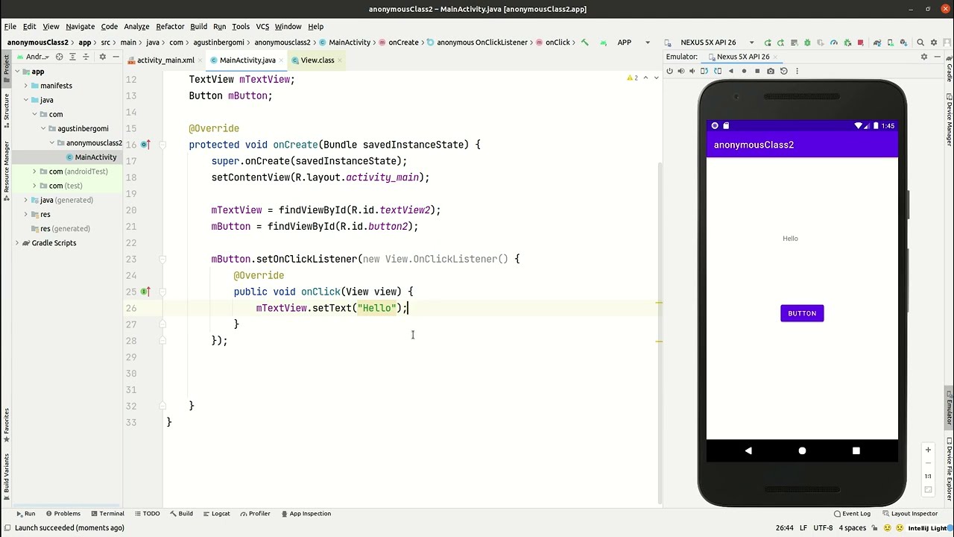Click the Make Project hammer icon

click(x=585, y=43)
